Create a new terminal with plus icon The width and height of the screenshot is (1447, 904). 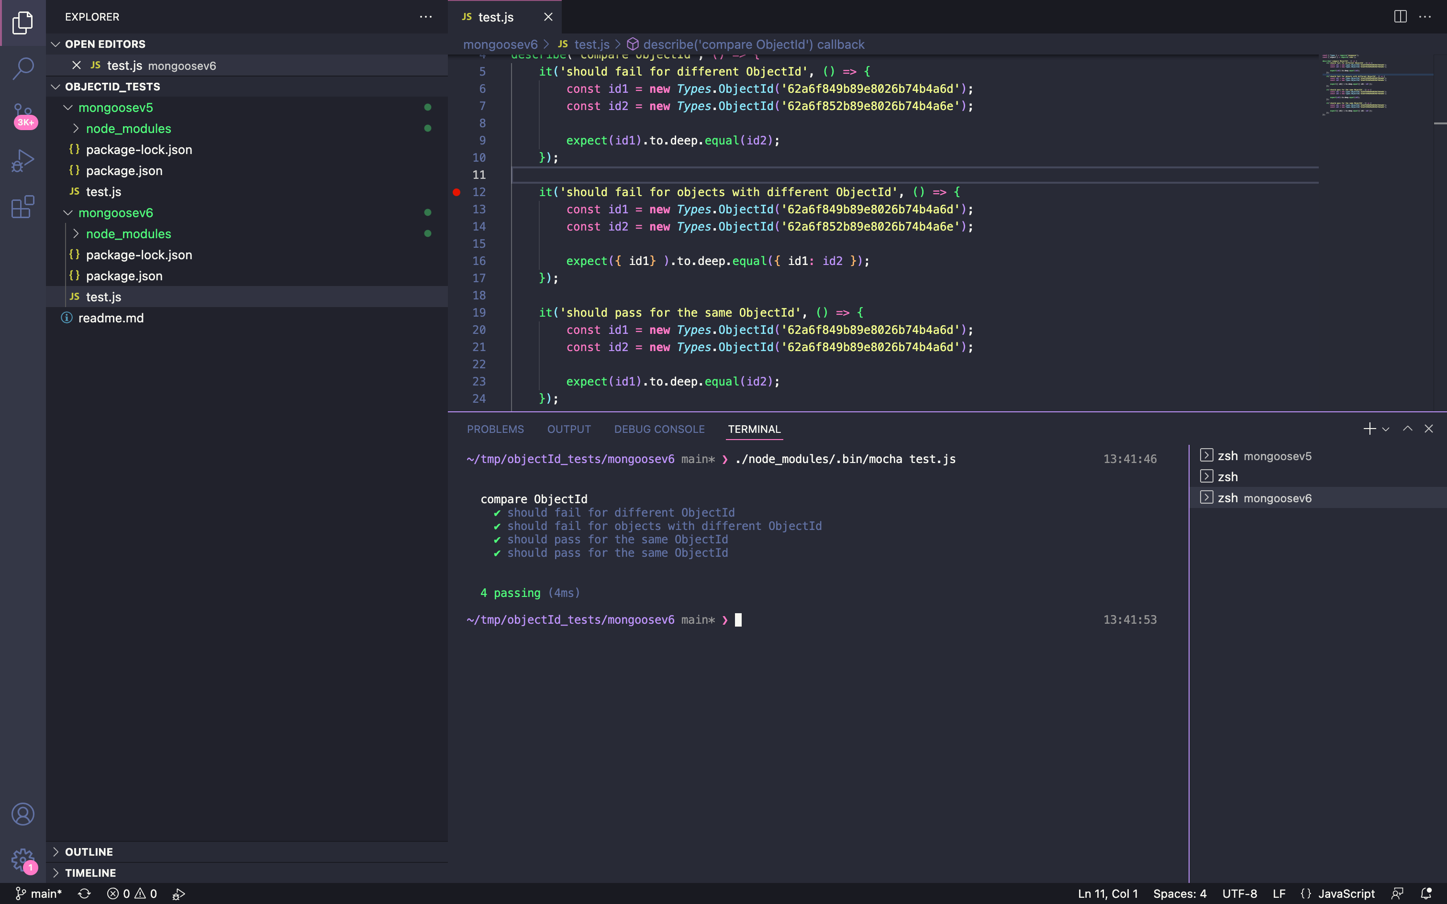pyautogui.click(x=1369, y=429)
